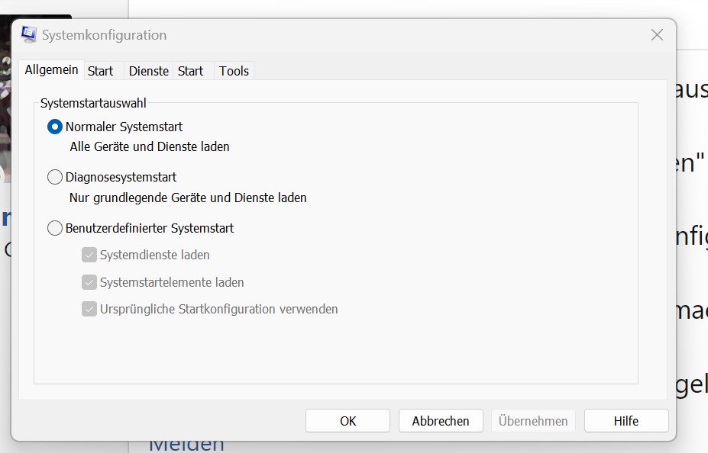Viewport: 708px width, 453px height.
Task: Toggle the Systemstartelemente laden checkbox
Action: (x=89, y=282)
